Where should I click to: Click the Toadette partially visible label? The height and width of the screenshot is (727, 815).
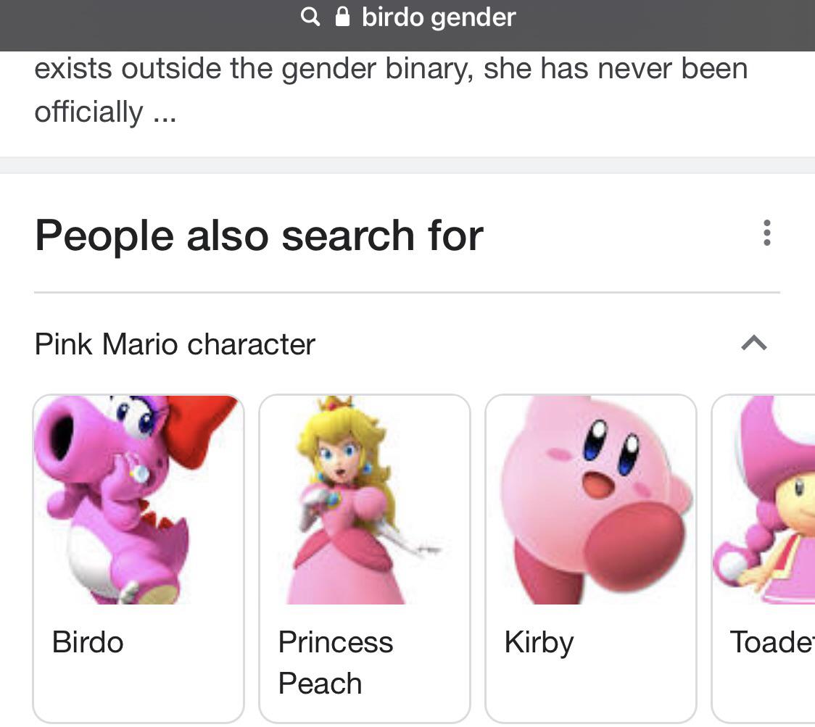pyautogui.click(x=769, y=641)
